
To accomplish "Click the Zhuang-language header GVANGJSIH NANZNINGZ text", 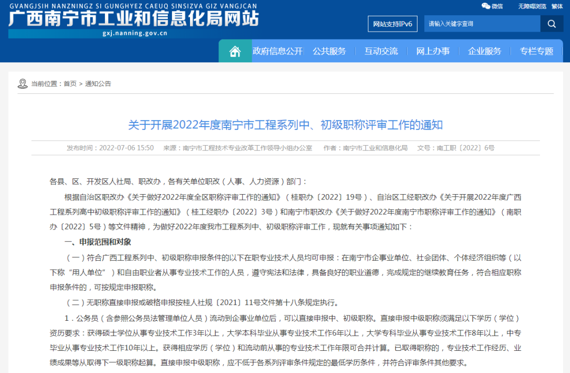I will (134, 6).
